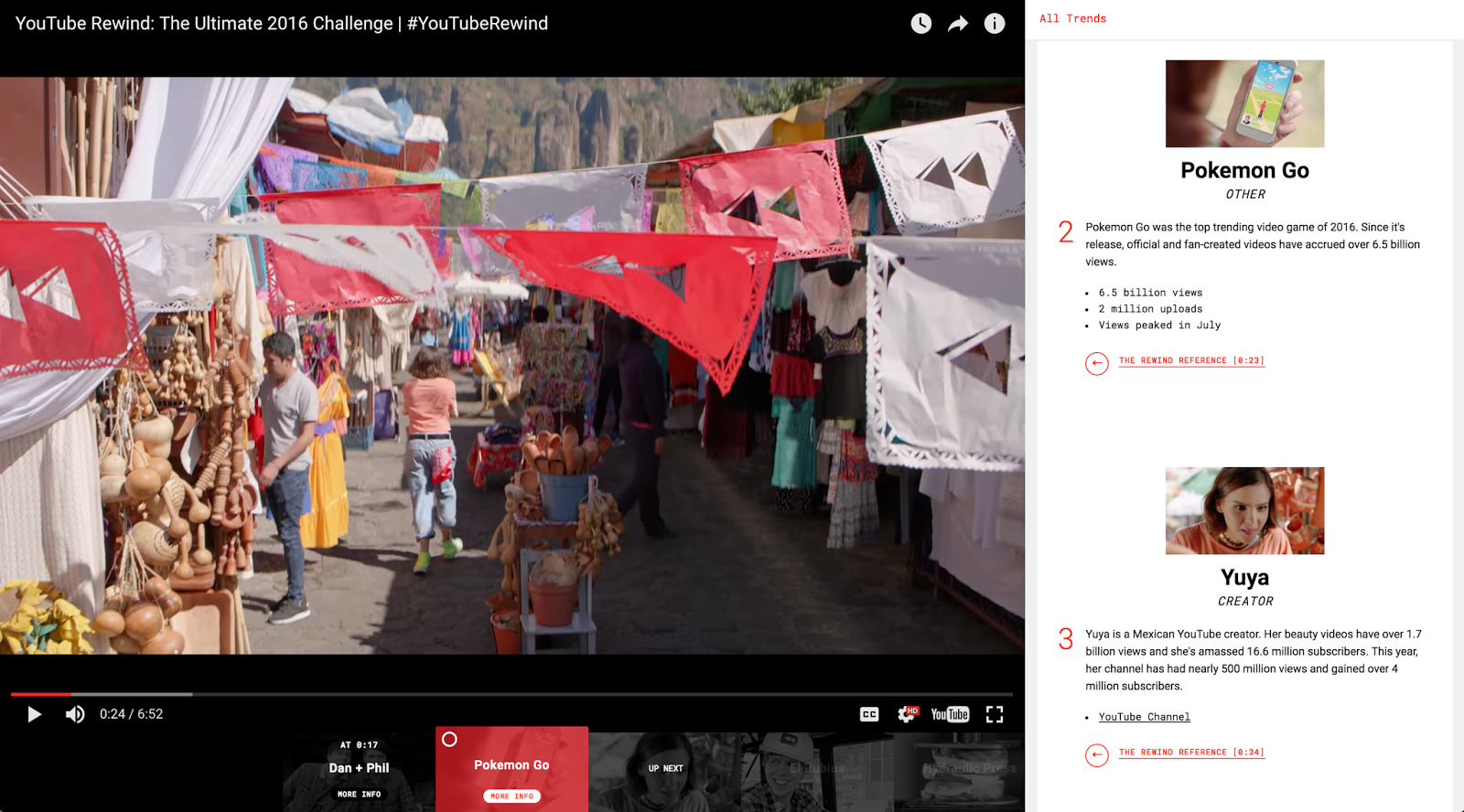Open the Pokemon Go thumbnail image

pos(1244,103)
